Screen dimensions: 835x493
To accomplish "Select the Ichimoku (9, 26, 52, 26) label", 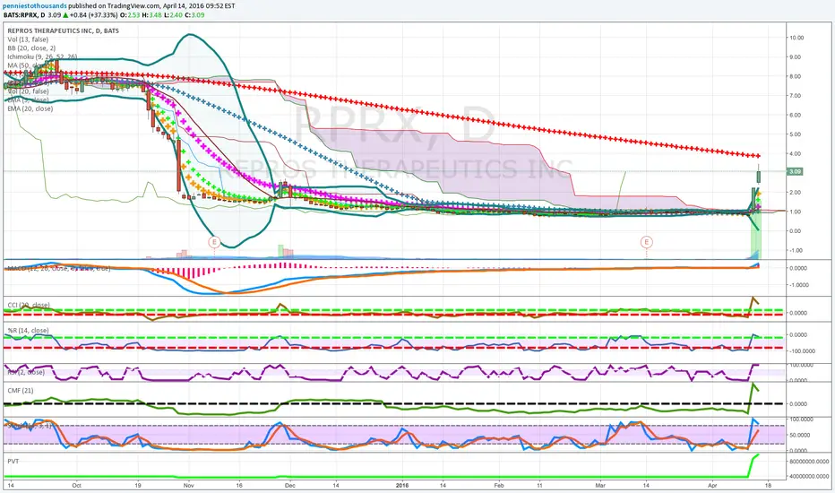I will (x=42, y=56).
